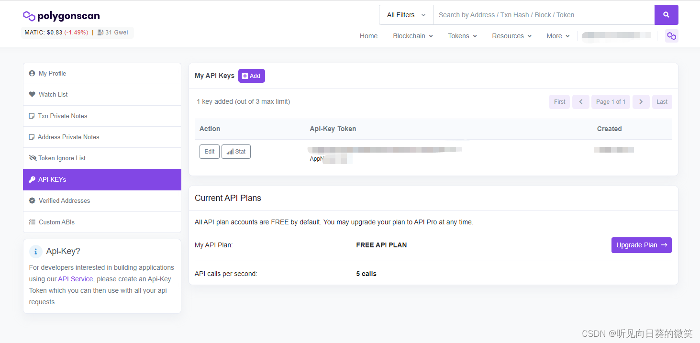Click the info icon beside Api-Key?
The width and height of the screenshot is (700, 343).
pos(35,251)
